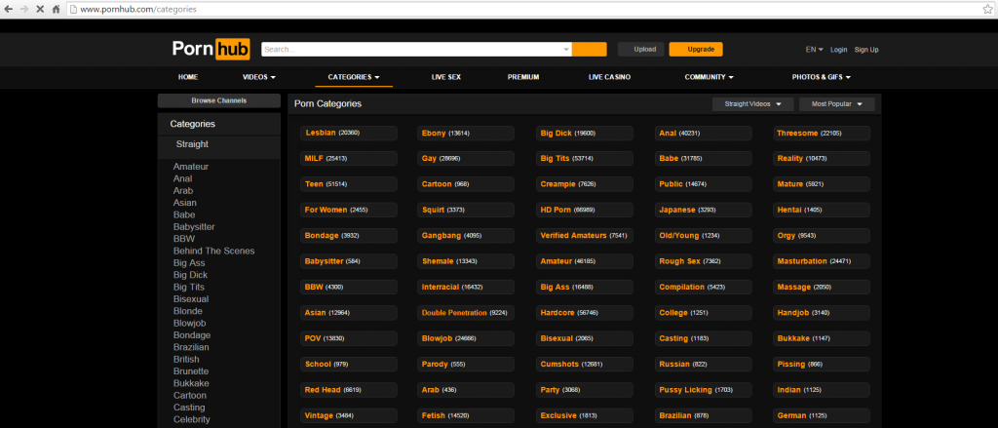Click the orange search button
Image resolution: width=998 pixels, height=428 pixels.
point(589,49)
